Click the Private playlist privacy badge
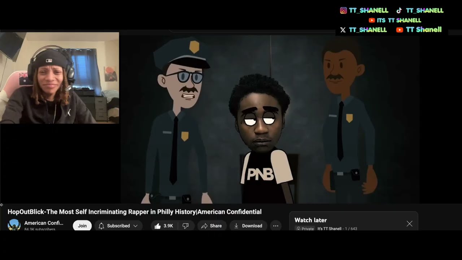Viewport: 462px width, 260px height. tap(305, 229)
